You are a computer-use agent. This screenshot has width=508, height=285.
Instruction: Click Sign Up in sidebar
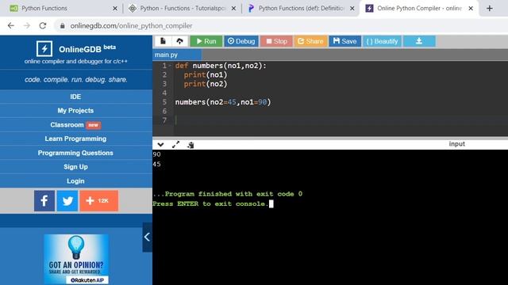click(75, 167)
